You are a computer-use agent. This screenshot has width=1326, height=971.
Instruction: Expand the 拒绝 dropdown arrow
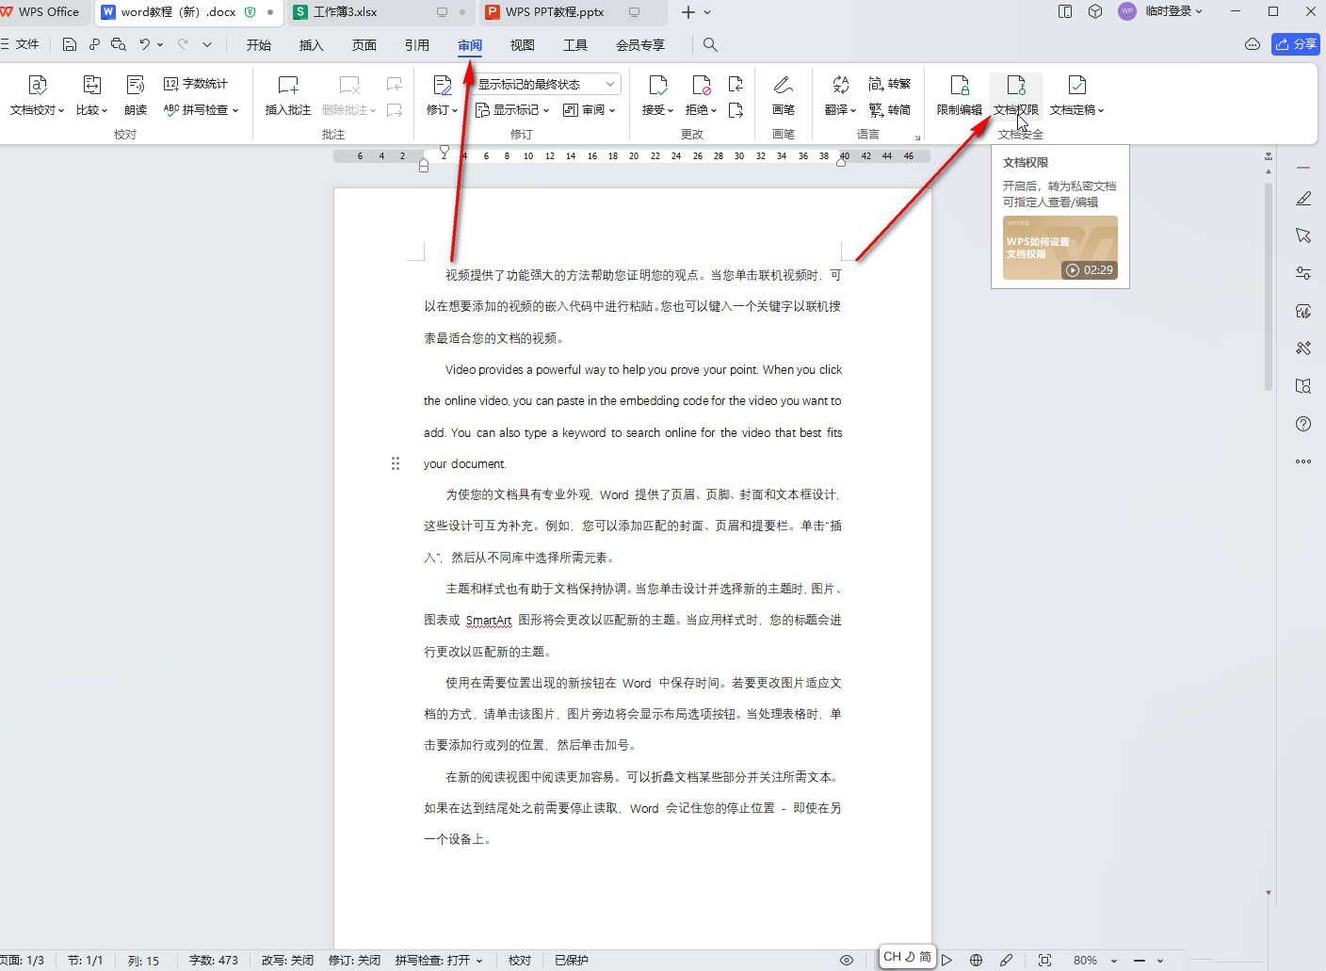[714, 110]
